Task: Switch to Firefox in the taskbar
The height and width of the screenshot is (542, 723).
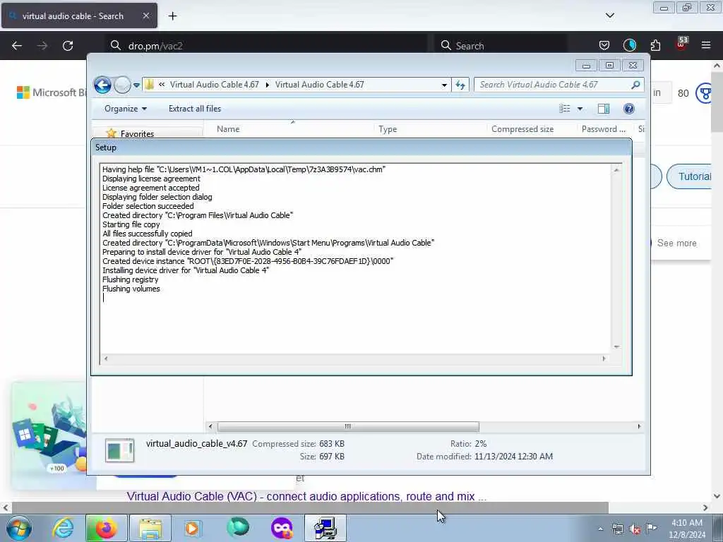Action: coord(106,528)
